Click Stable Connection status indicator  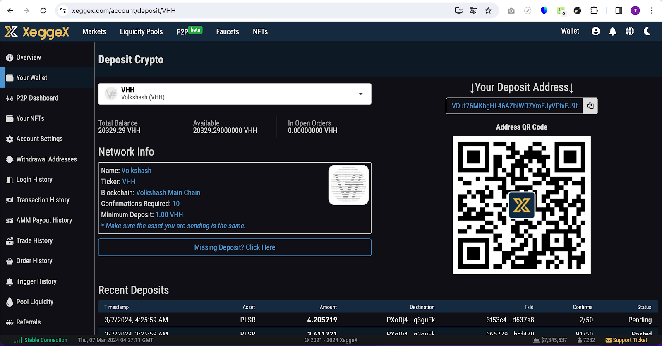[x=41, y=340]
